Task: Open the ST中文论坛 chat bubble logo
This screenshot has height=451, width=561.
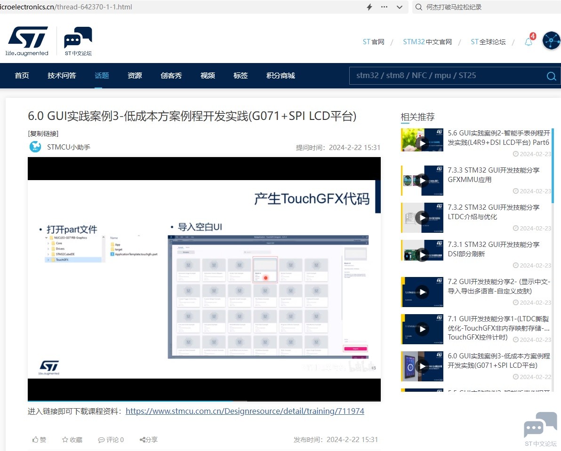Action: point(78,41)
